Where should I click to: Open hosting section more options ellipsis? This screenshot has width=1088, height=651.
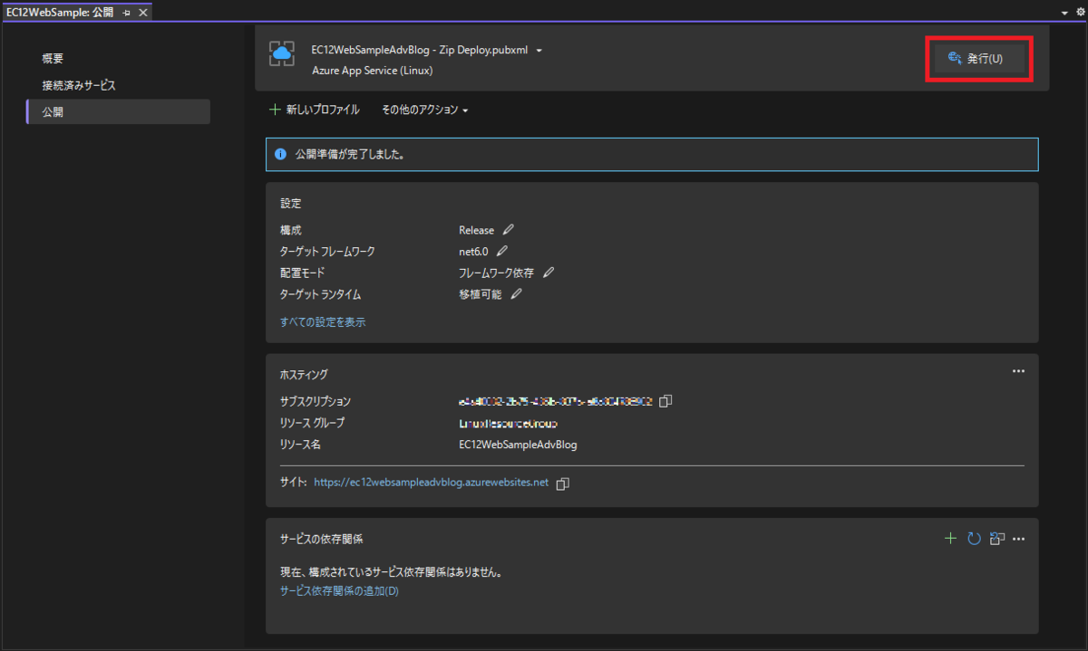[x=1018, y=371]
